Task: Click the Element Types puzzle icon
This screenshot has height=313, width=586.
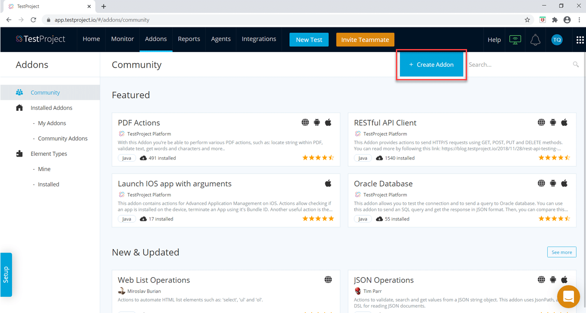Action: point(20,154)
